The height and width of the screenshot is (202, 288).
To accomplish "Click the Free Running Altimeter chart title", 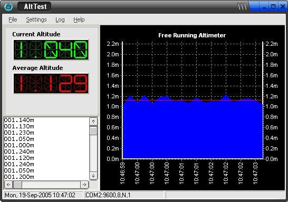I will [192, 35].
